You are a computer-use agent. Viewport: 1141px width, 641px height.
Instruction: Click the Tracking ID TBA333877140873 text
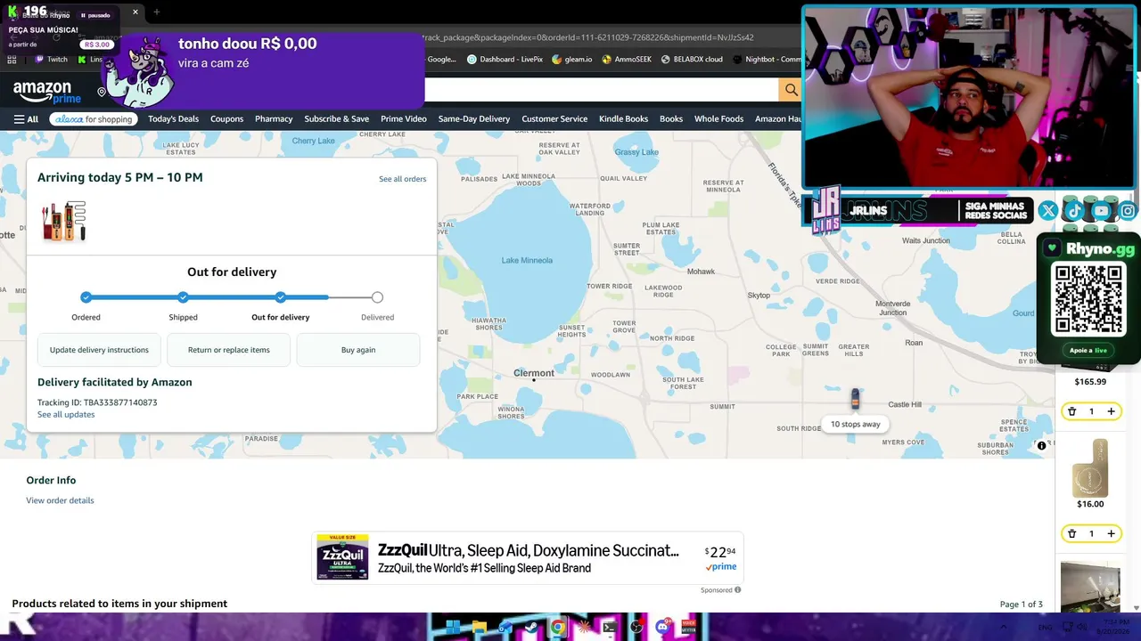(x=97, y=402)
